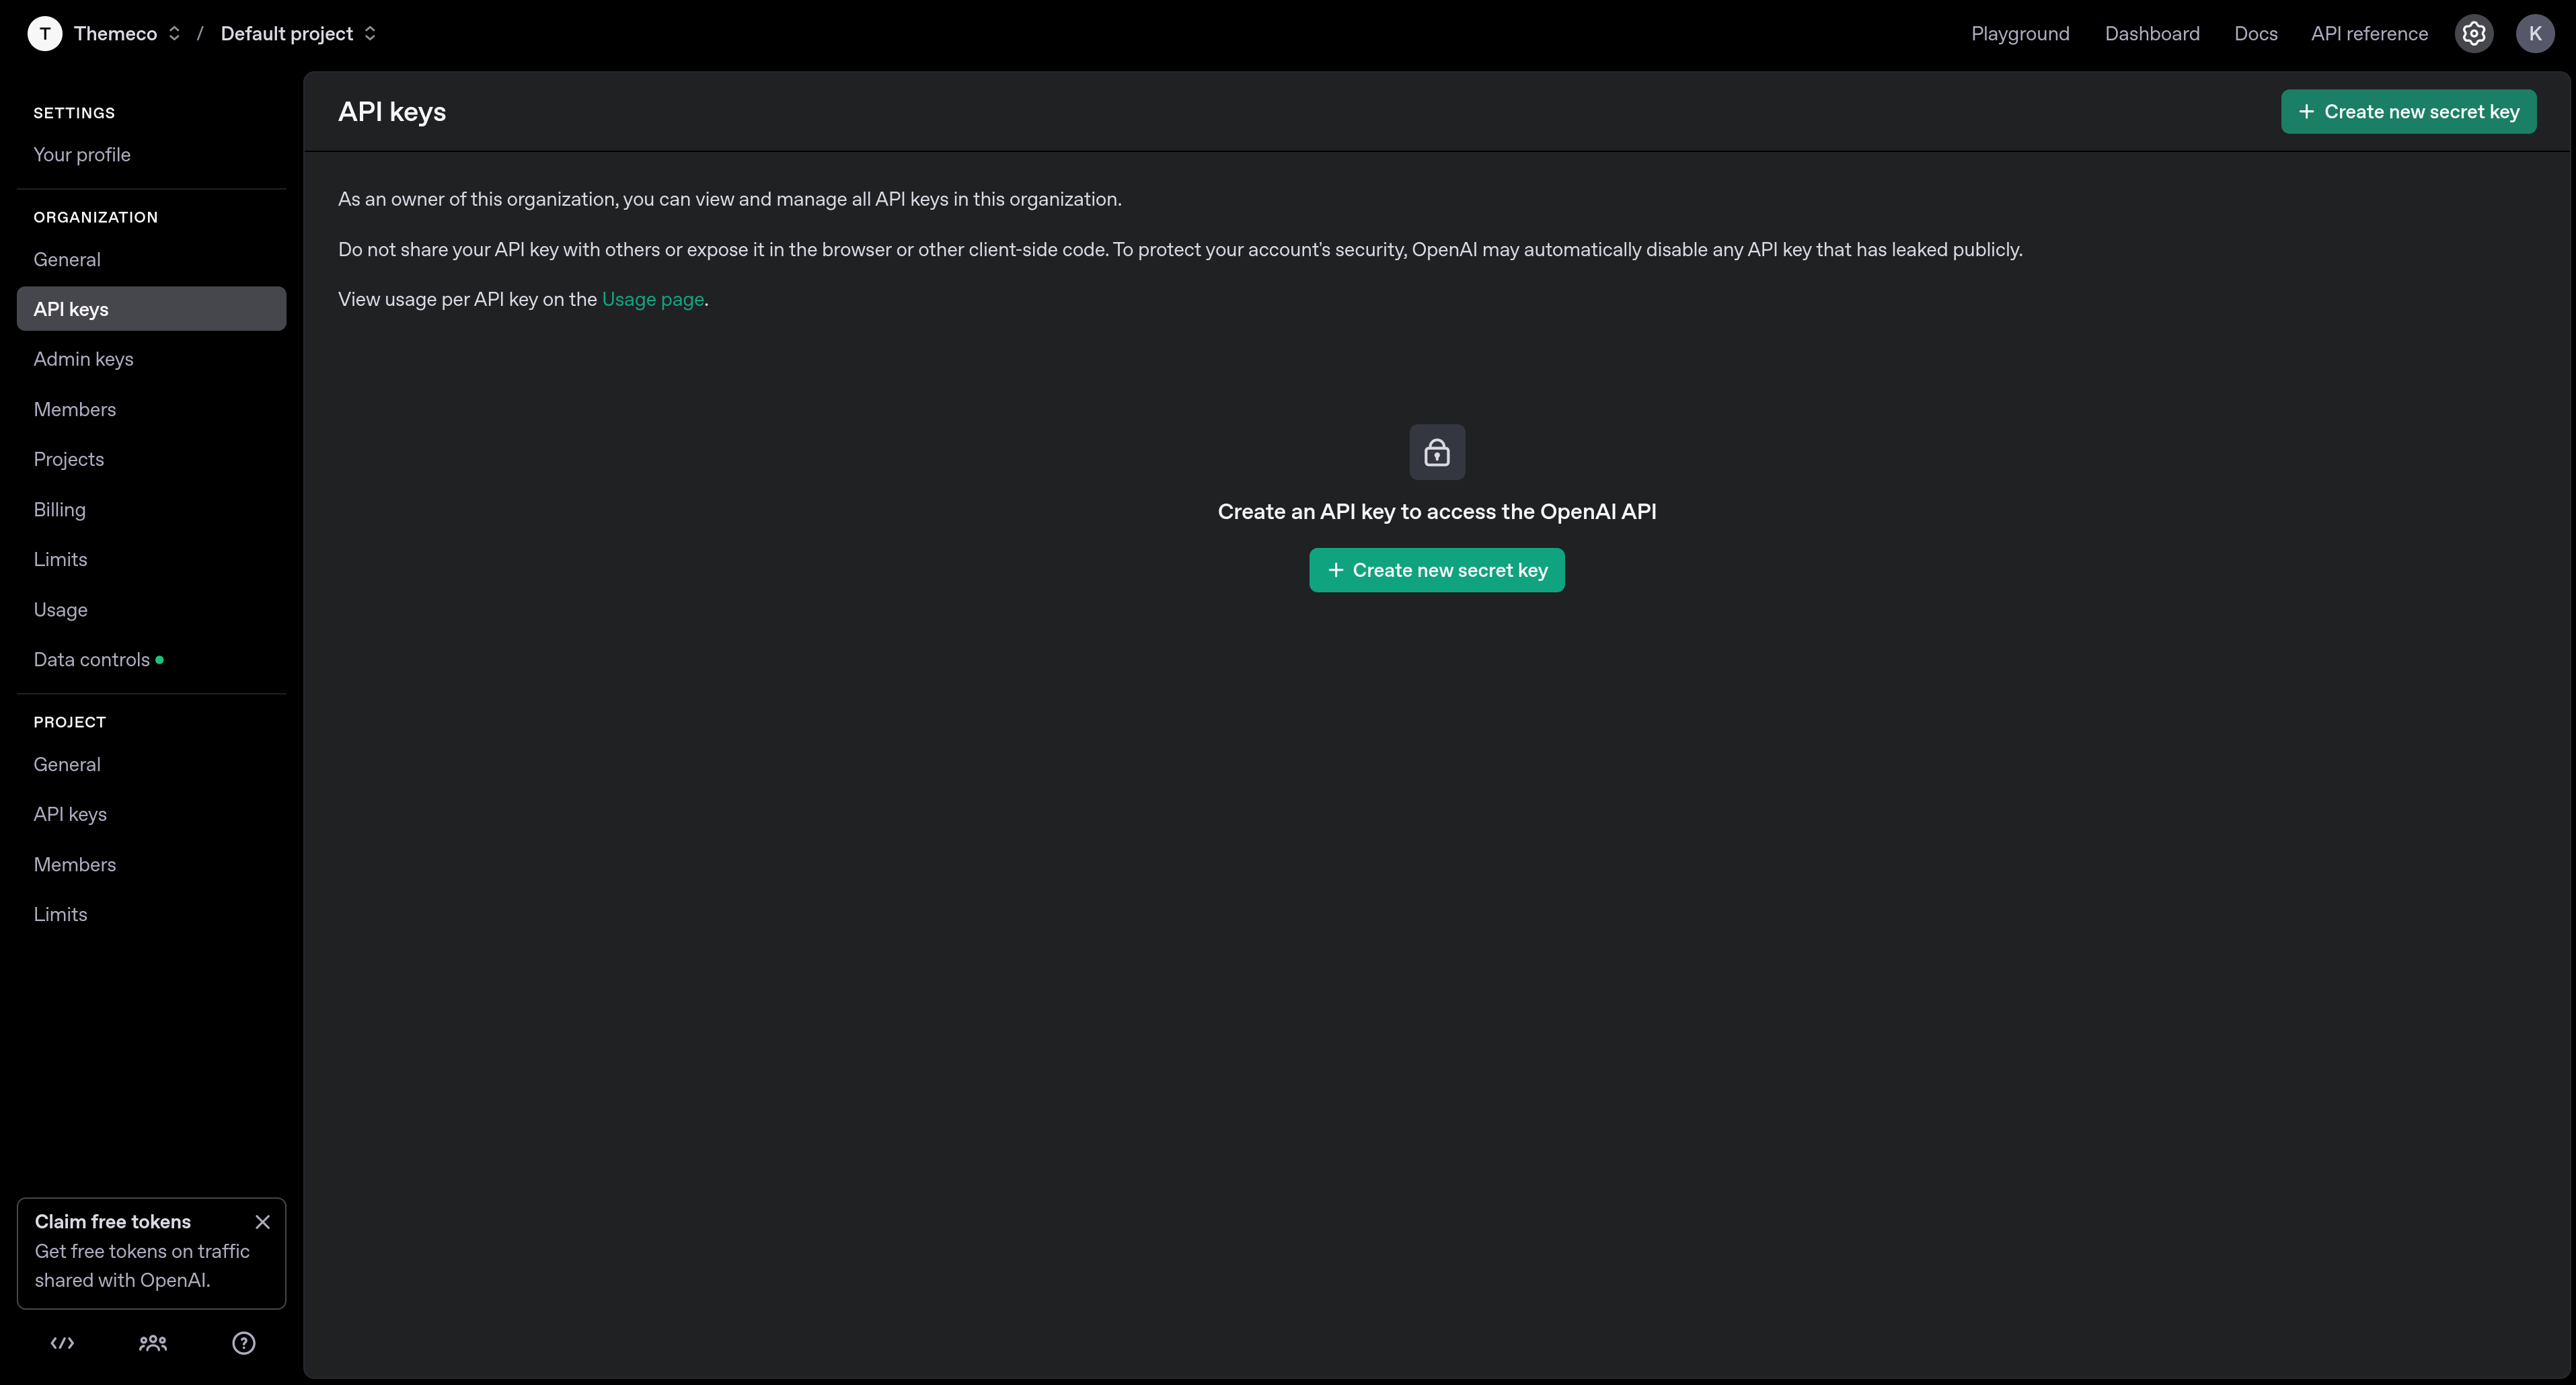Open the community forum icon at bottom left

point(152,1343)
